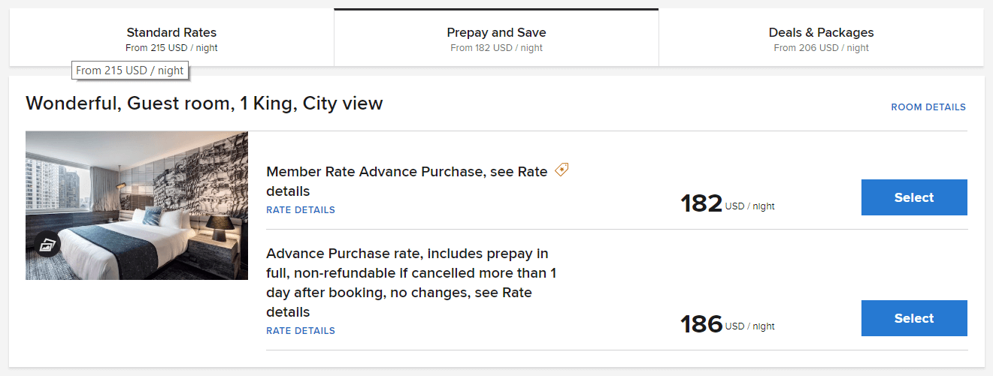Viewport: 993px width, 376px height.
Task: Select the 186 USD per night rate
Action: click(x=913, y=318)
